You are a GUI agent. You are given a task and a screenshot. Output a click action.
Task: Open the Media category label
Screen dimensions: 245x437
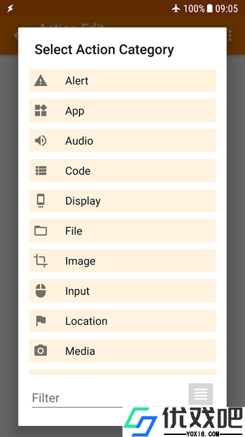point(80,351)
